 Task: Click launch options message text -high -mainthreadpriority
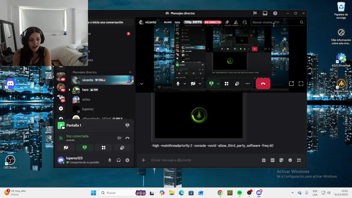212,145
